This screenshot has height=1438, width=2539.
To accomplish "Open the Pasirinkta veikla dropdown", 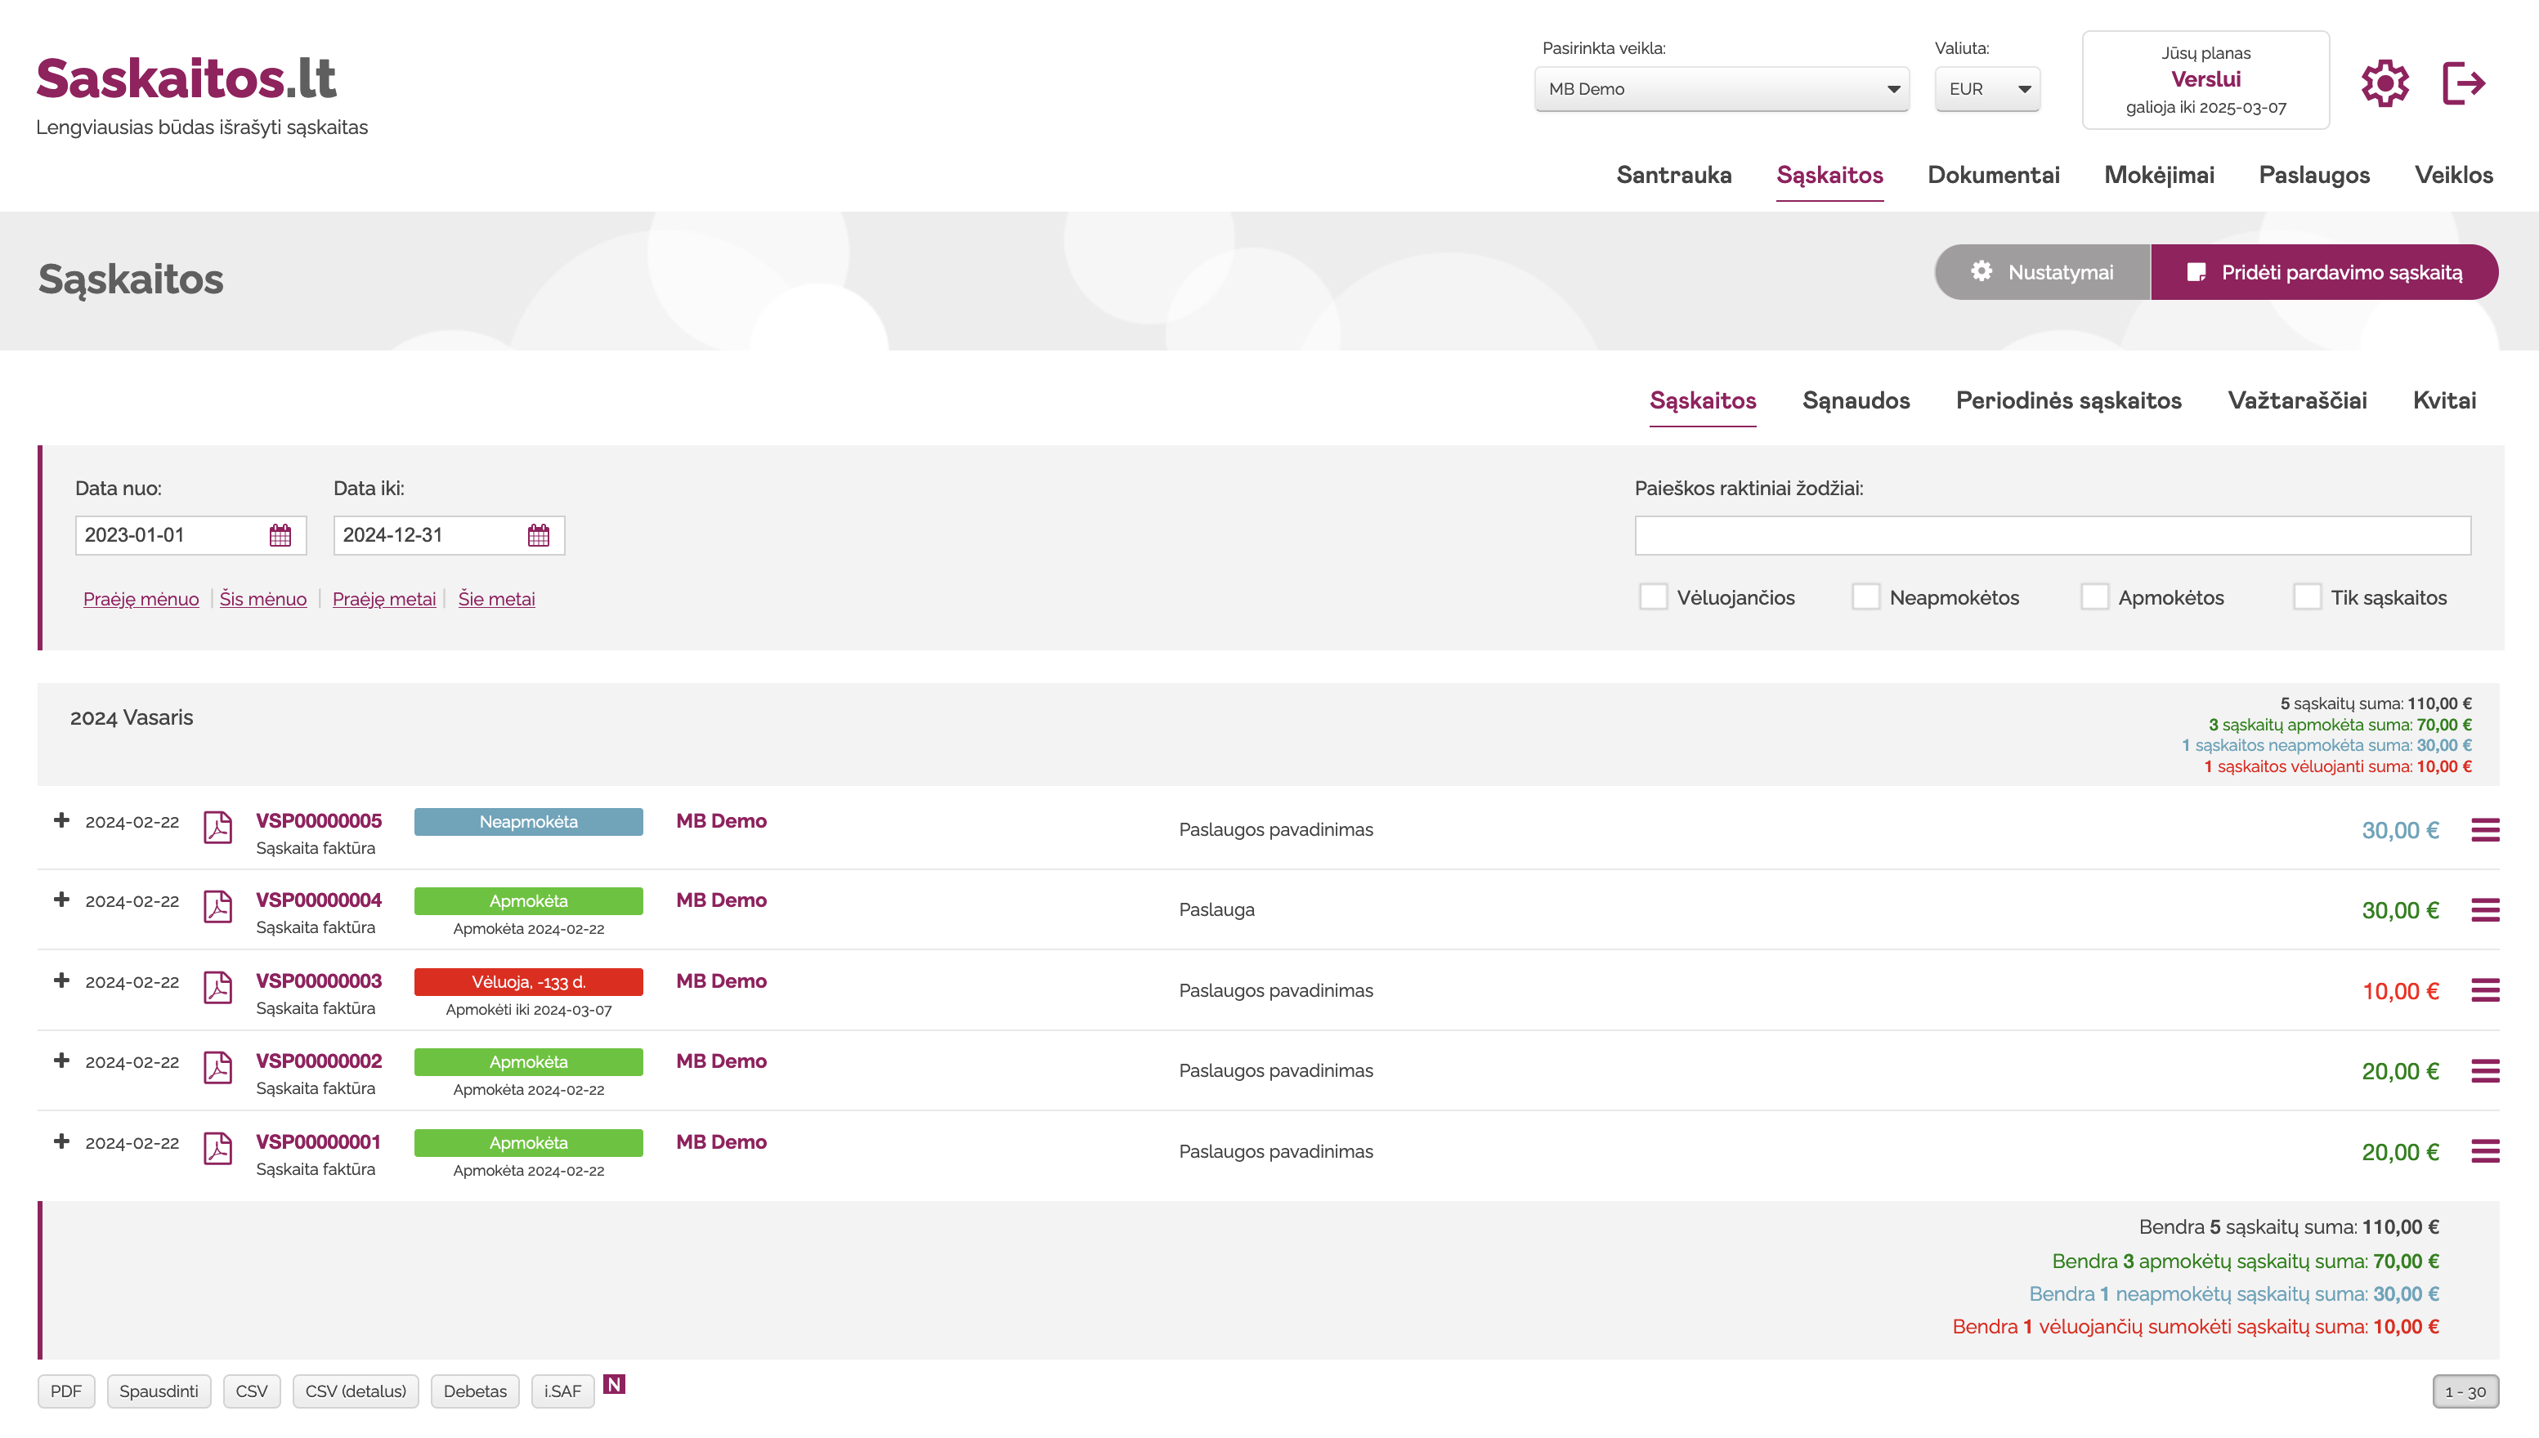I will (x=1721, y=89).
